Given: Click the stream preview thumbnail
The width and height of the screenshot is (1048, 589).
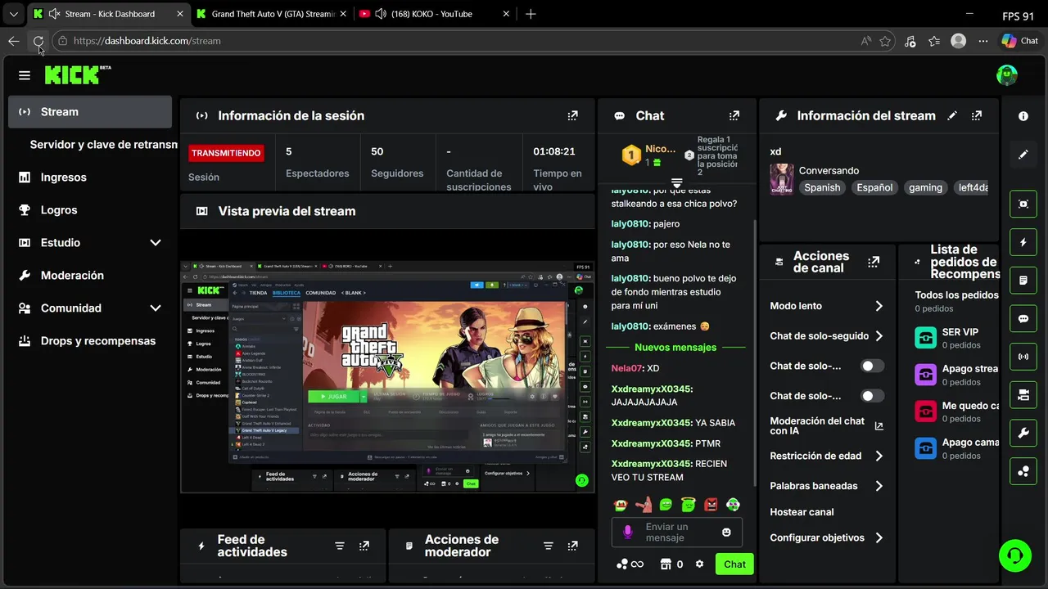Looking at the screenshot, I should click(x=387, y=376).
